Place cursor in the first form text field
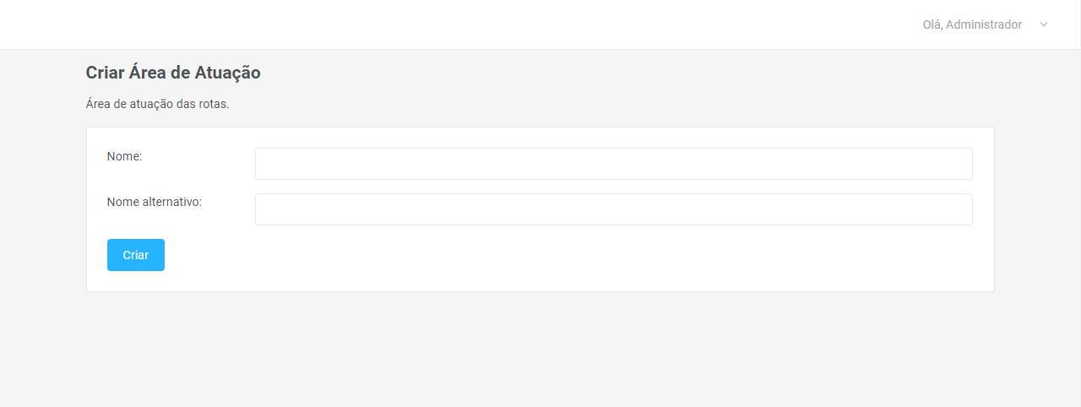 [613, 164]
